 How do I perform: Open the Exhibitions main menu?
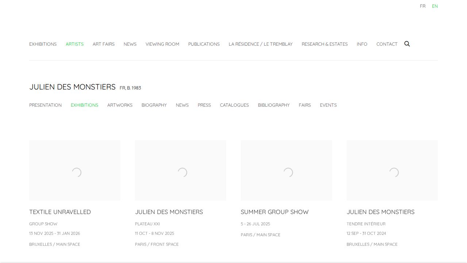[x=43, y=44]
